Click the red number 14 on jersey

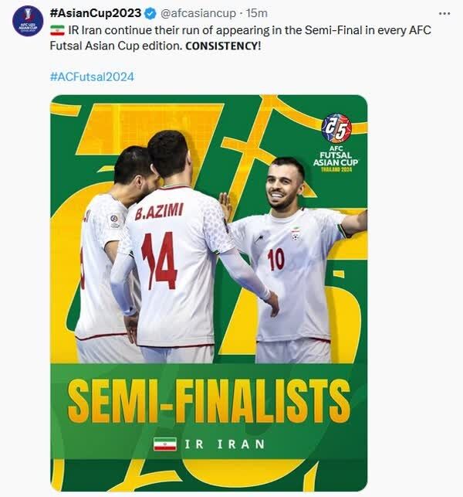(x=159, y=260)
